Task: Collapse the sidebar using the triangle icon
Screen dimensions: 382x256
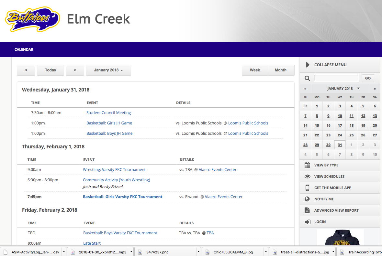Action: coord(307,64)
